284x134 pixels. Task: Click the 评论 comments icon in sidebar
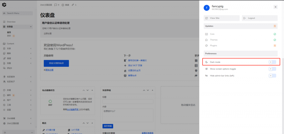pyautogui.click(x=4, y=68)
